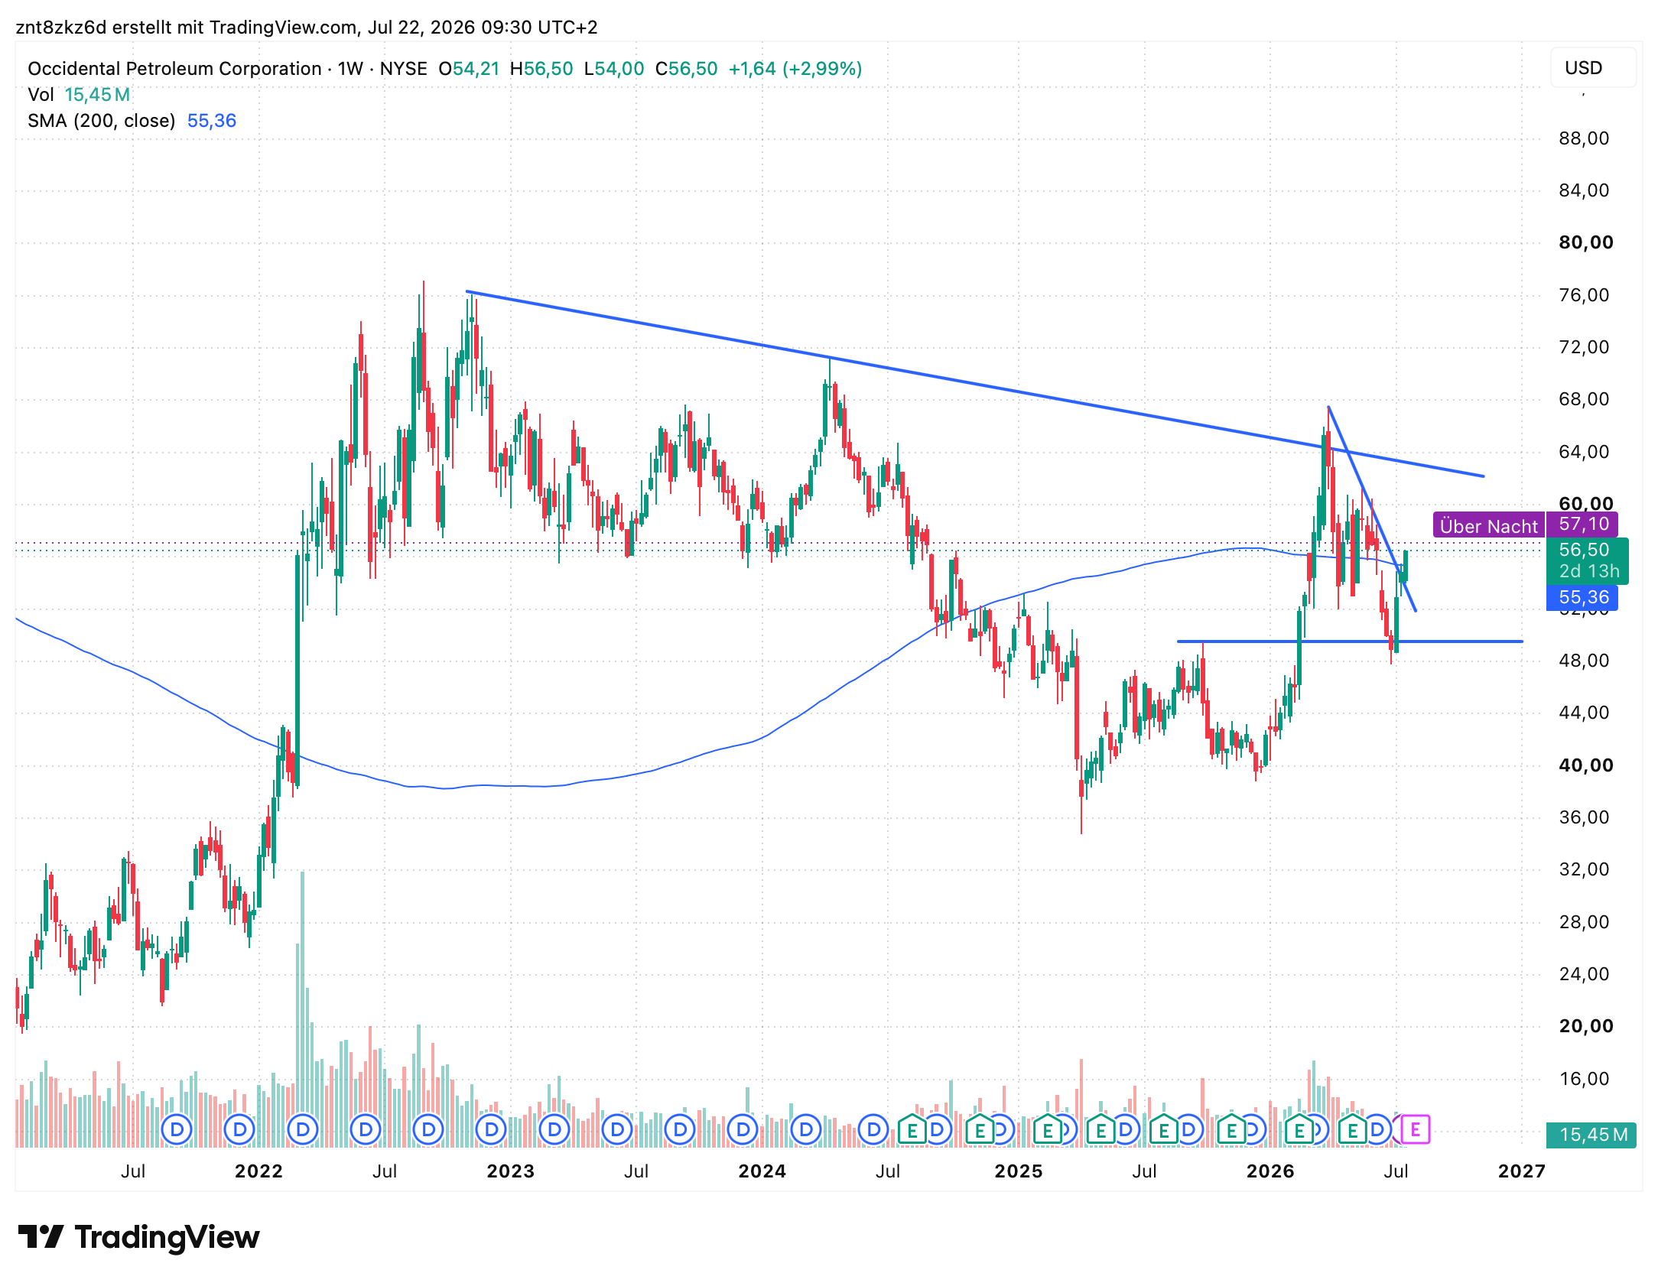Click the dividend marker right of August 2024 earnings
This screenshot has height=1283, width=1658.
[937, 1129]
